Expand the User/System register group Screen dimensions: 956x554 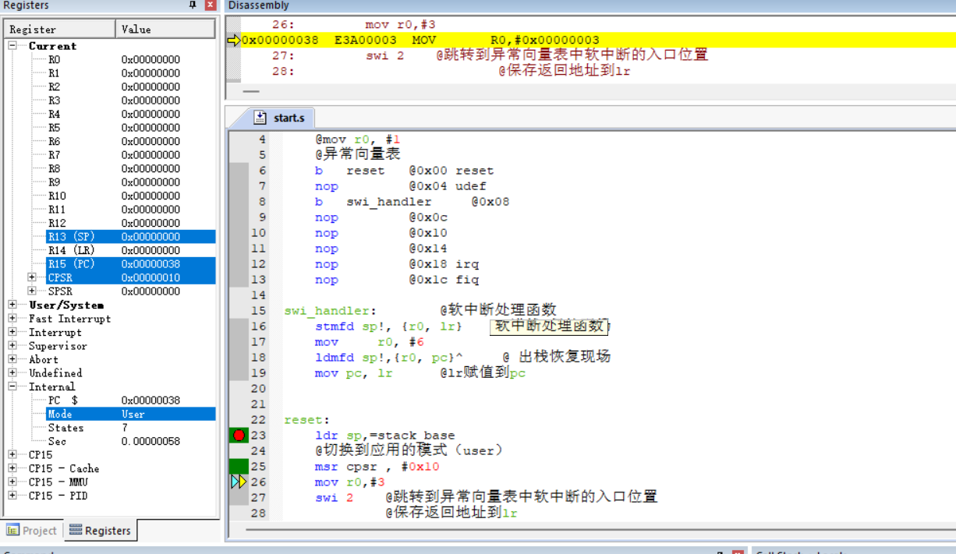point(12,305)
